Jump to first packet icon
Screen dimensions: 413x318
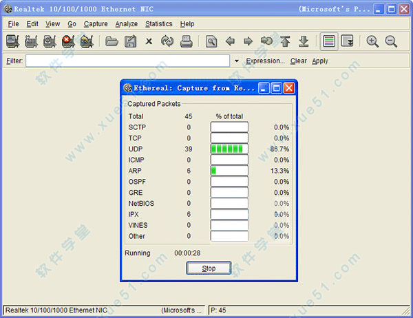285,41
